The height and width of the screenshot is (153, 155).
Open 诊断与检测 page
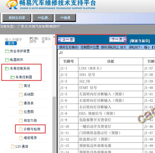pyautogui.click(x=32, y=129)
